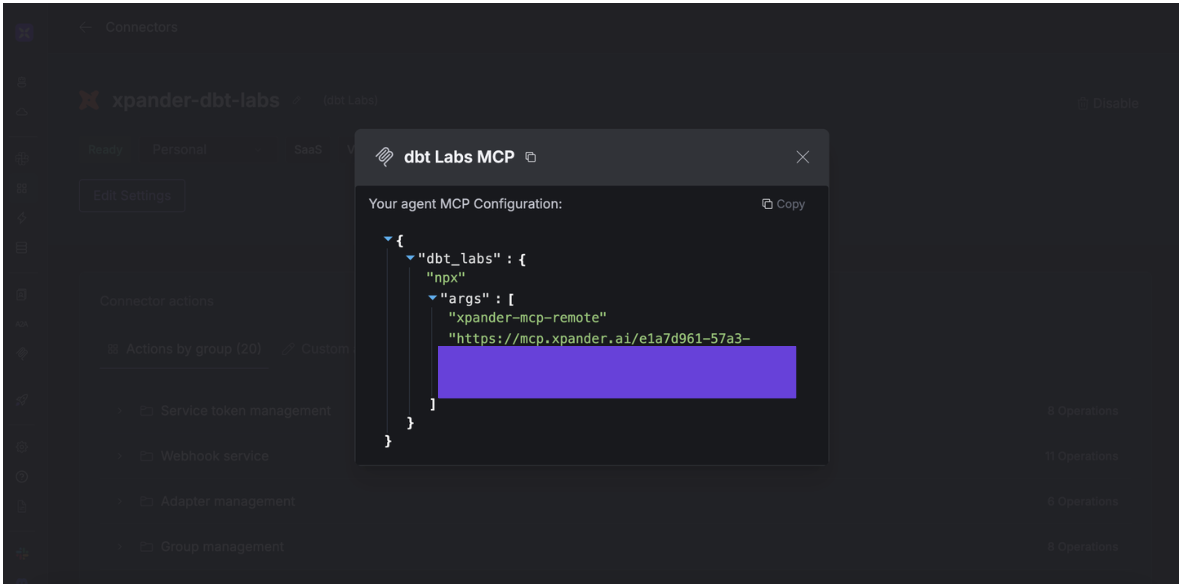Collapse the "dbt_labs" JSON node

click(410, 258)
